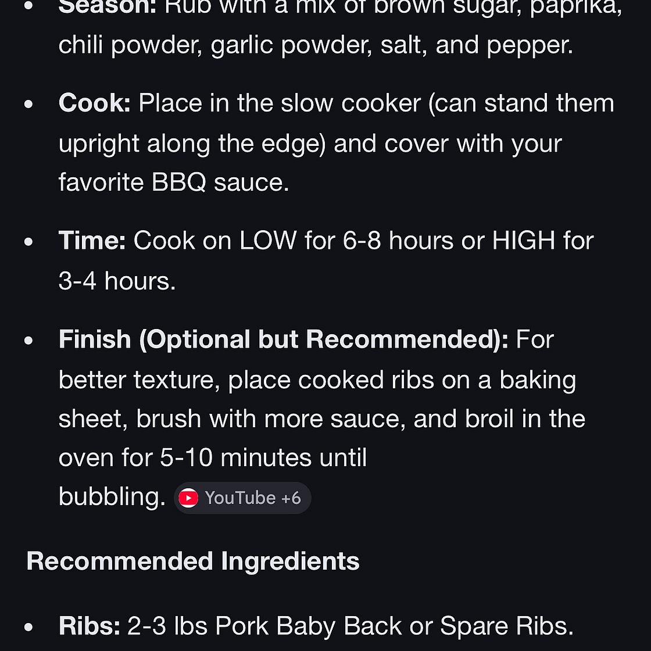Click the bold Time label

92,240
